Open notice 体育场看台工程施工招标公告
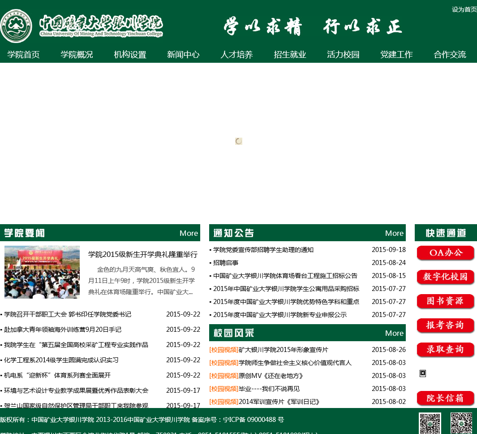 pyautogui.click(x=285, y=276)
